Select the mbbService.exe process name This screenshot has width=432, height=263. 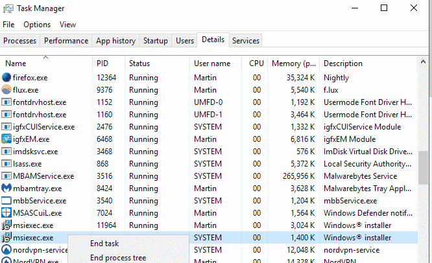(x=40, y=201)
